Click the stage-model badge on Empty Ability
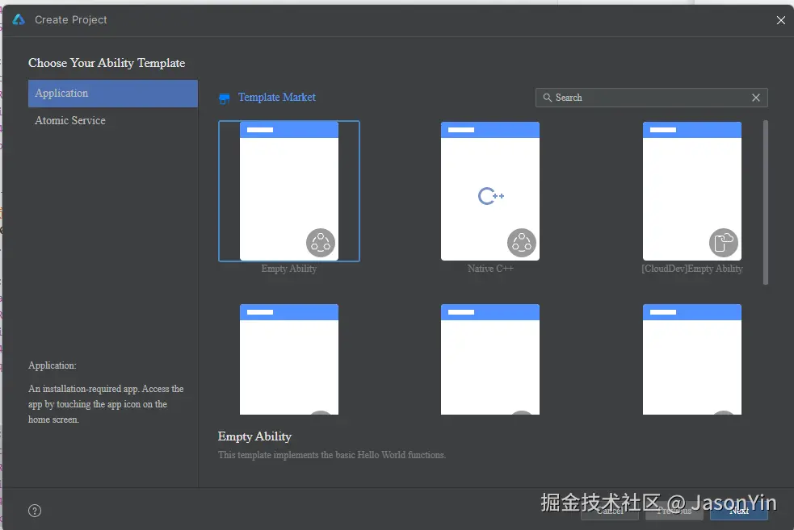Screen dimensions: 794x530 point(321,243)
